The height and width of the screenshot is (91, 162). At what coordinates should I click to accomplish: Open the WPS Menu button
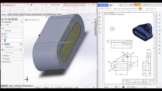(x=101, y=9)
